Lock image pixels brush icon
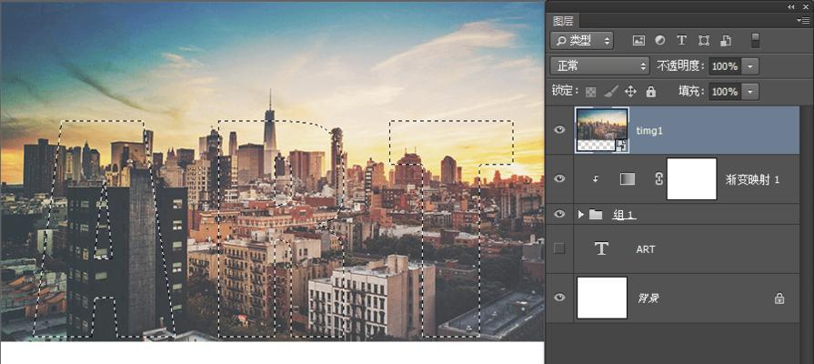The image size is (814, 364). [611, 91]
